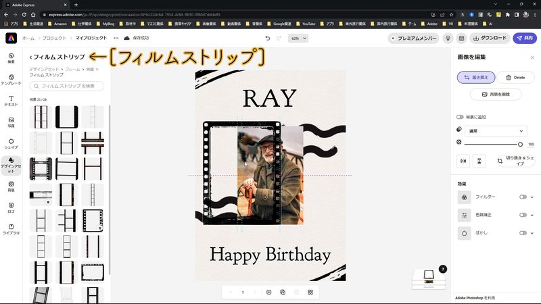Go to Home breadcrumb (ホーム)
The width and height of the screenshot is (541, 304).
pyautogui.click(x=28, y=39)
